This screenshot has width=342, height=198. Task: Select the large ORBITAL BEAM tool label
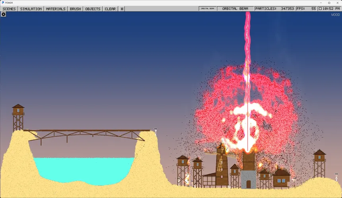235,8
